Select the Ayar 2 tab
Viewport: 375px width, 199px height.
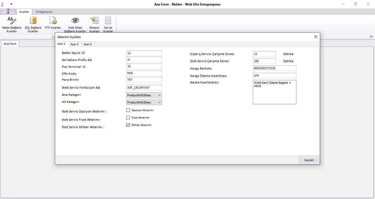(74, 44)
